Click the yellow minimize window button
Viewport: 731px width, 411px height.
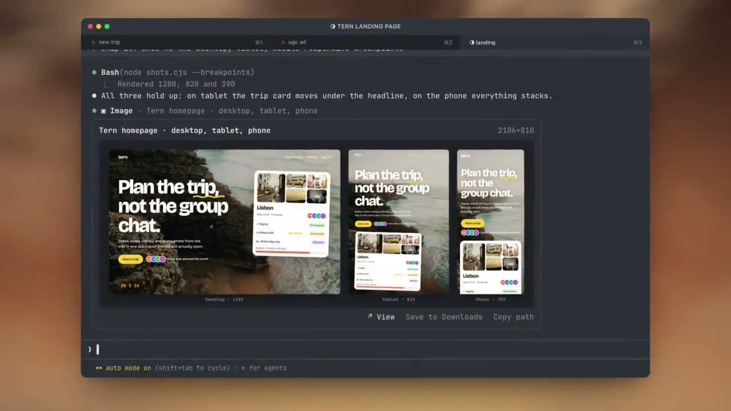98,26
